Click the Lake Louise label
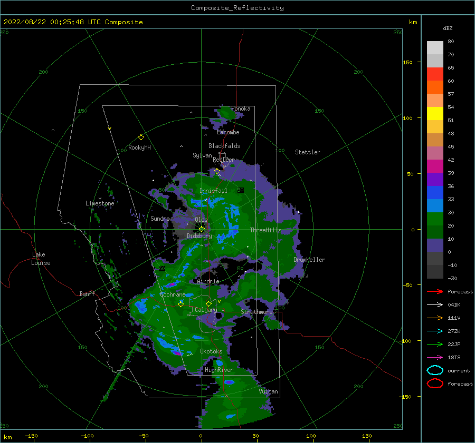The width and height of the screenshot is (475, 443). coord(41,259)
